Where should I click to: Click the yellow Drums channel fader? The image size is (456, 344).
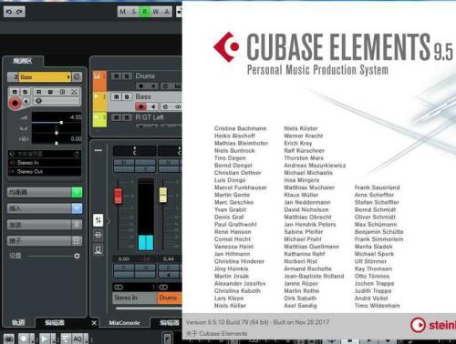(163, 195)
